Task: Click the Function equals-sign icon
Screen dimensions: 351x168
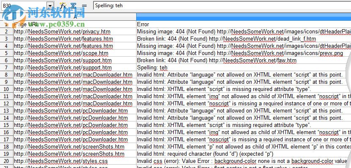Action: [x=84, y=6]
